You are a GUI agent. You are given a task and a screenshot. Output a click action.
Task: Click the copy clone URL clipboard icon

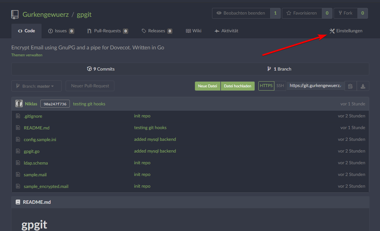pyautogui.click(x=350, y=86)
